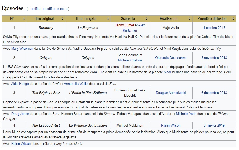The height and width of the screenshot is (150, 239).
Task: Select 'The Brighest Star' title cell
Action: pos(46,93)
